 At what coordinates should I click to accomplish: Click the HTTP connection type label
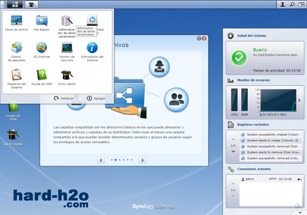(x=273, y=179)
